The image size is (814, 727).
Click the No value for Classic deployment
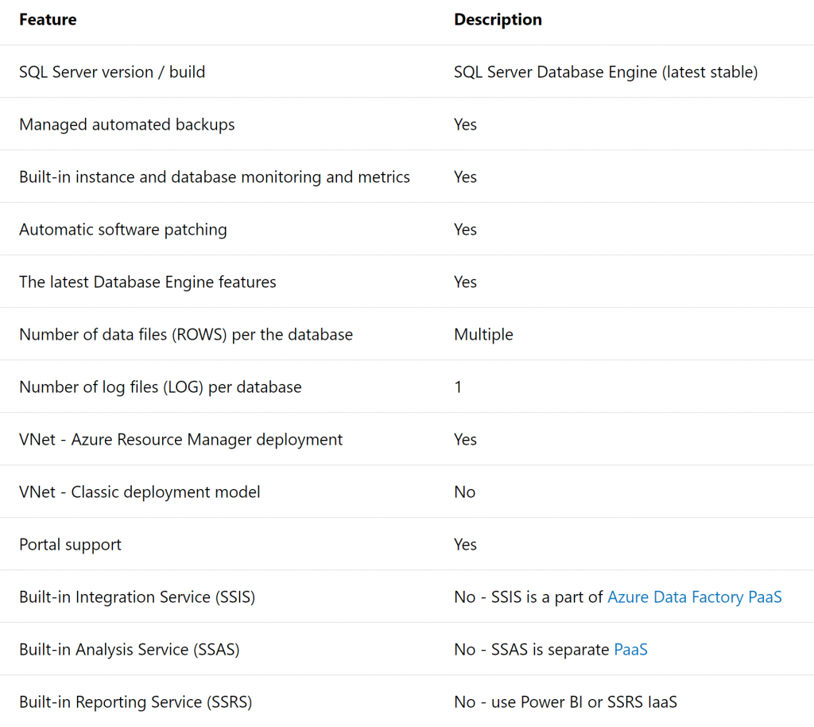pos(464,492)
